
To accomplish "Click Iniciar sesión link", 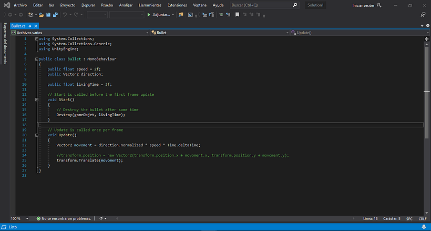I will click(363, 5).
